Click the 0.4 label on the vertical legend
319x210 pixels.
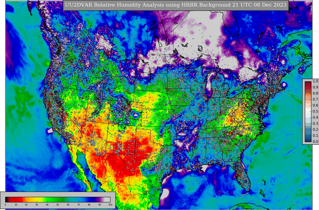(x=315, y=118)
